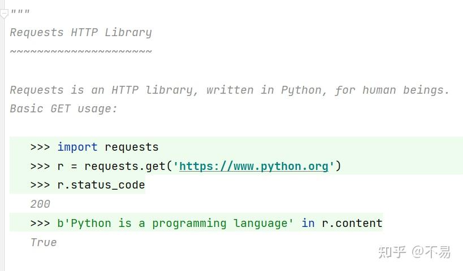Click the 知乎 @不易 watermark
Image resolution: width=463 pixels, height=271 pixels.
coord(414,252)
